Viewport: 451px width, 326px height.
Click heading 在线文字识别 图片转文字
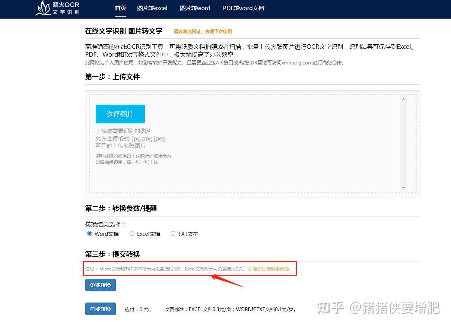[x=124, y=31]
